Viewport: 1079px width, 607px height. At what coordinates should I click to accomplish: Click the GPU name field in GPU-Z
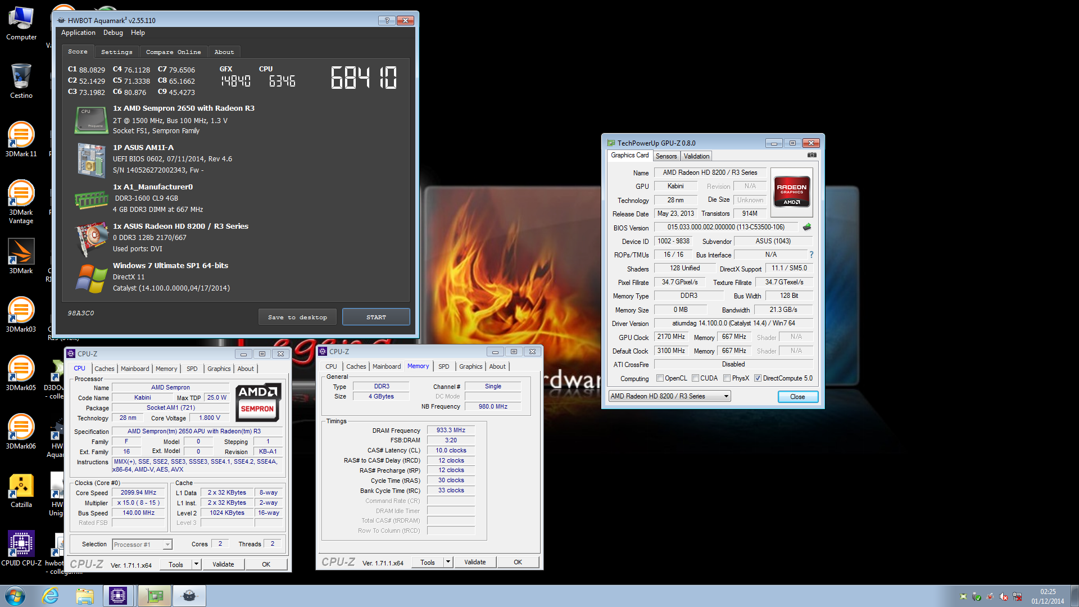click(x=710, y=173)
